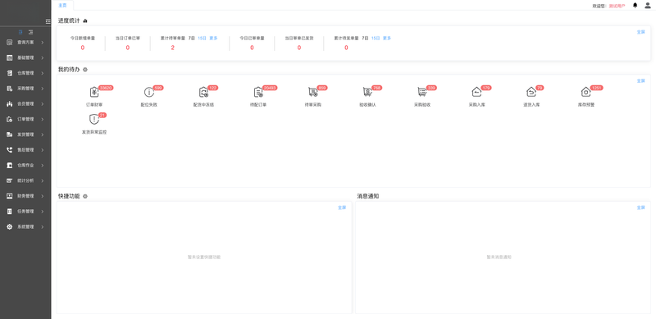The height and width of the screenshot is (319, 656).
Task: Open the 采购验收 cart icon
Action: point(421,92)
